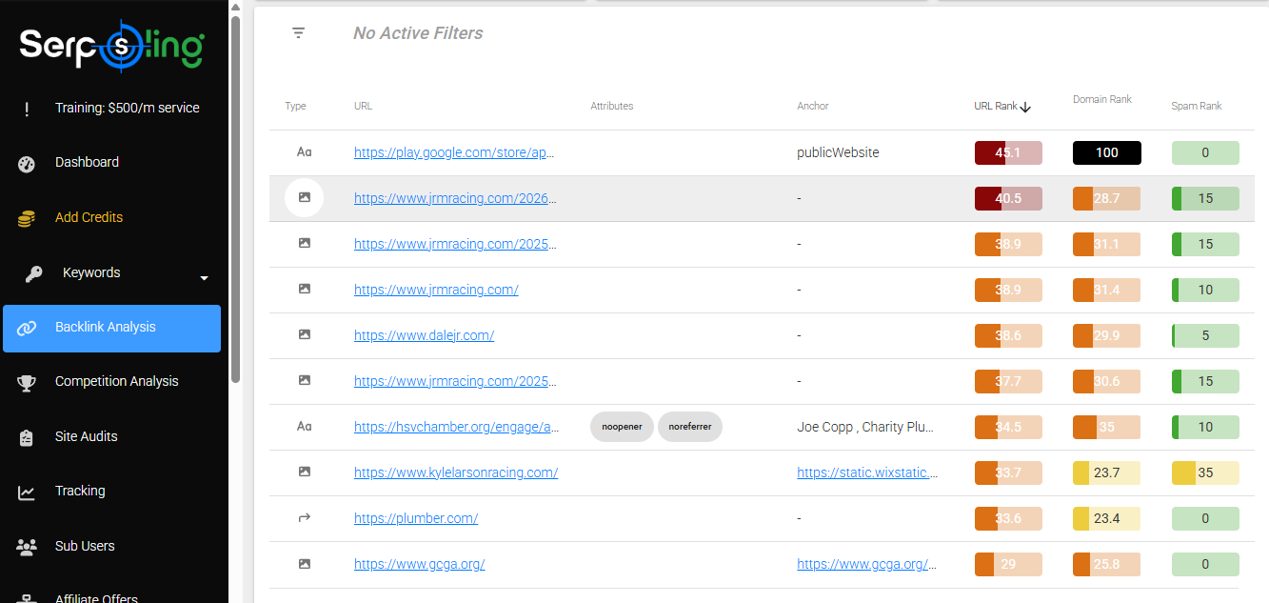Viewport: 1269px width, 603px height.
Task: Open the play.google.com store link
Action: (454, 152)
